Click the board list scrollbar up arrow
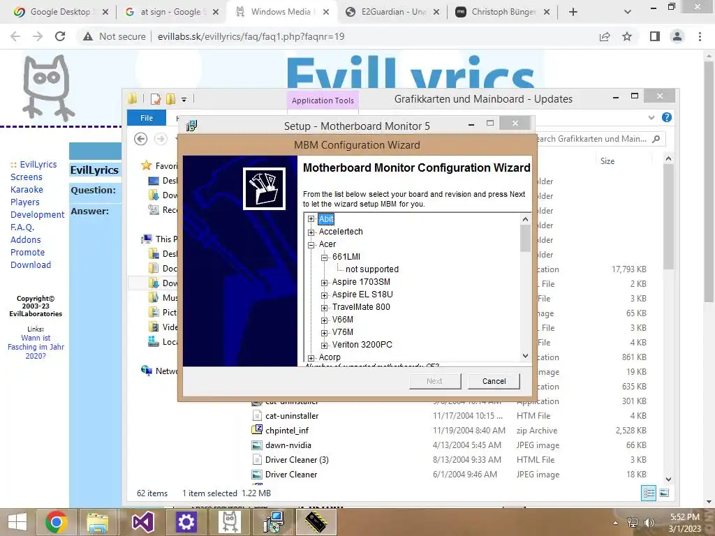 coord(525,219)
